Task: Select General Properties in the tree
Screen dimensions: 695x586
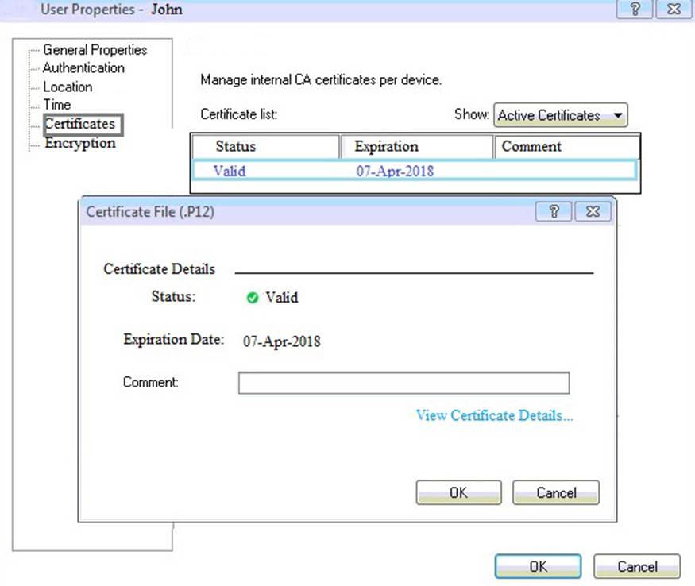Action: (x=94, y=50)
